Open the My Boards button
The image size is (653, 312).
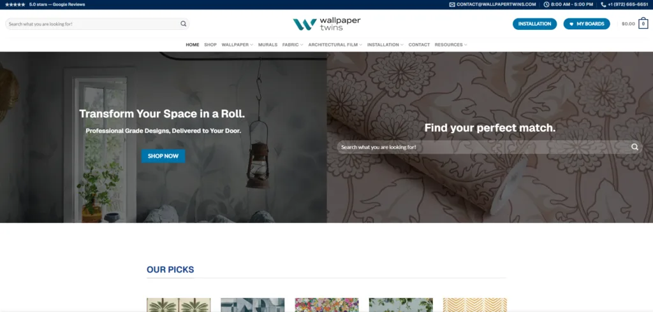click(587, 24)
